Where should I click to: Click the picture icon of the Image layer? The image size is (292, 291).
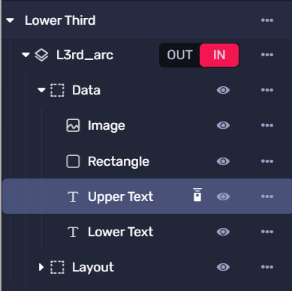coord(73,125)
